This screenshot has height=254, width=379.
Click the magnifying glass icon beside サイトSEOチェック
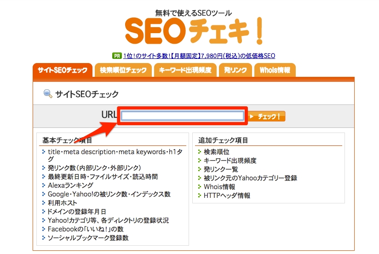(48, 93)
